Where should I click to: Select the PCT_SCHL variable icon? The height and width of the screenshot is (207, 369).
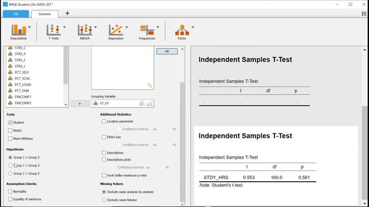10,78
